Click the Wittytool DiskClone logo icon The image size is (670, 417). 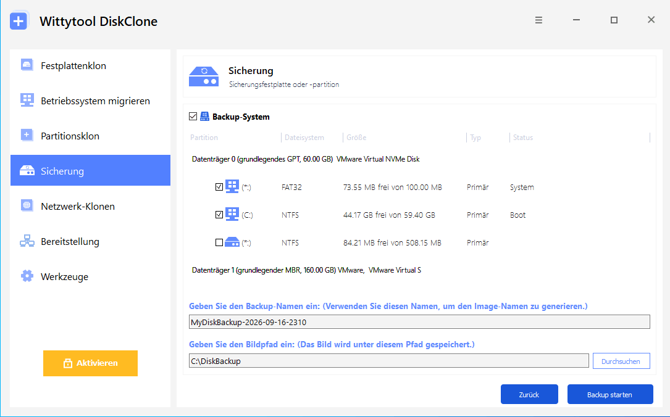pyautogui.click(x=19, y=21)
